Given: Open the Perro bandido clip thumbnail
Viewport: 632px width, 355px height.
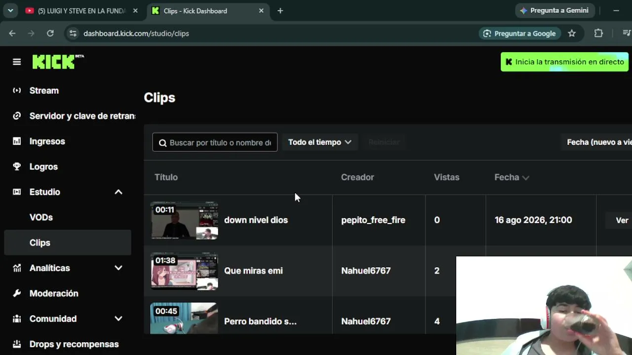Looking at the screenshot, I should point(184,319).
